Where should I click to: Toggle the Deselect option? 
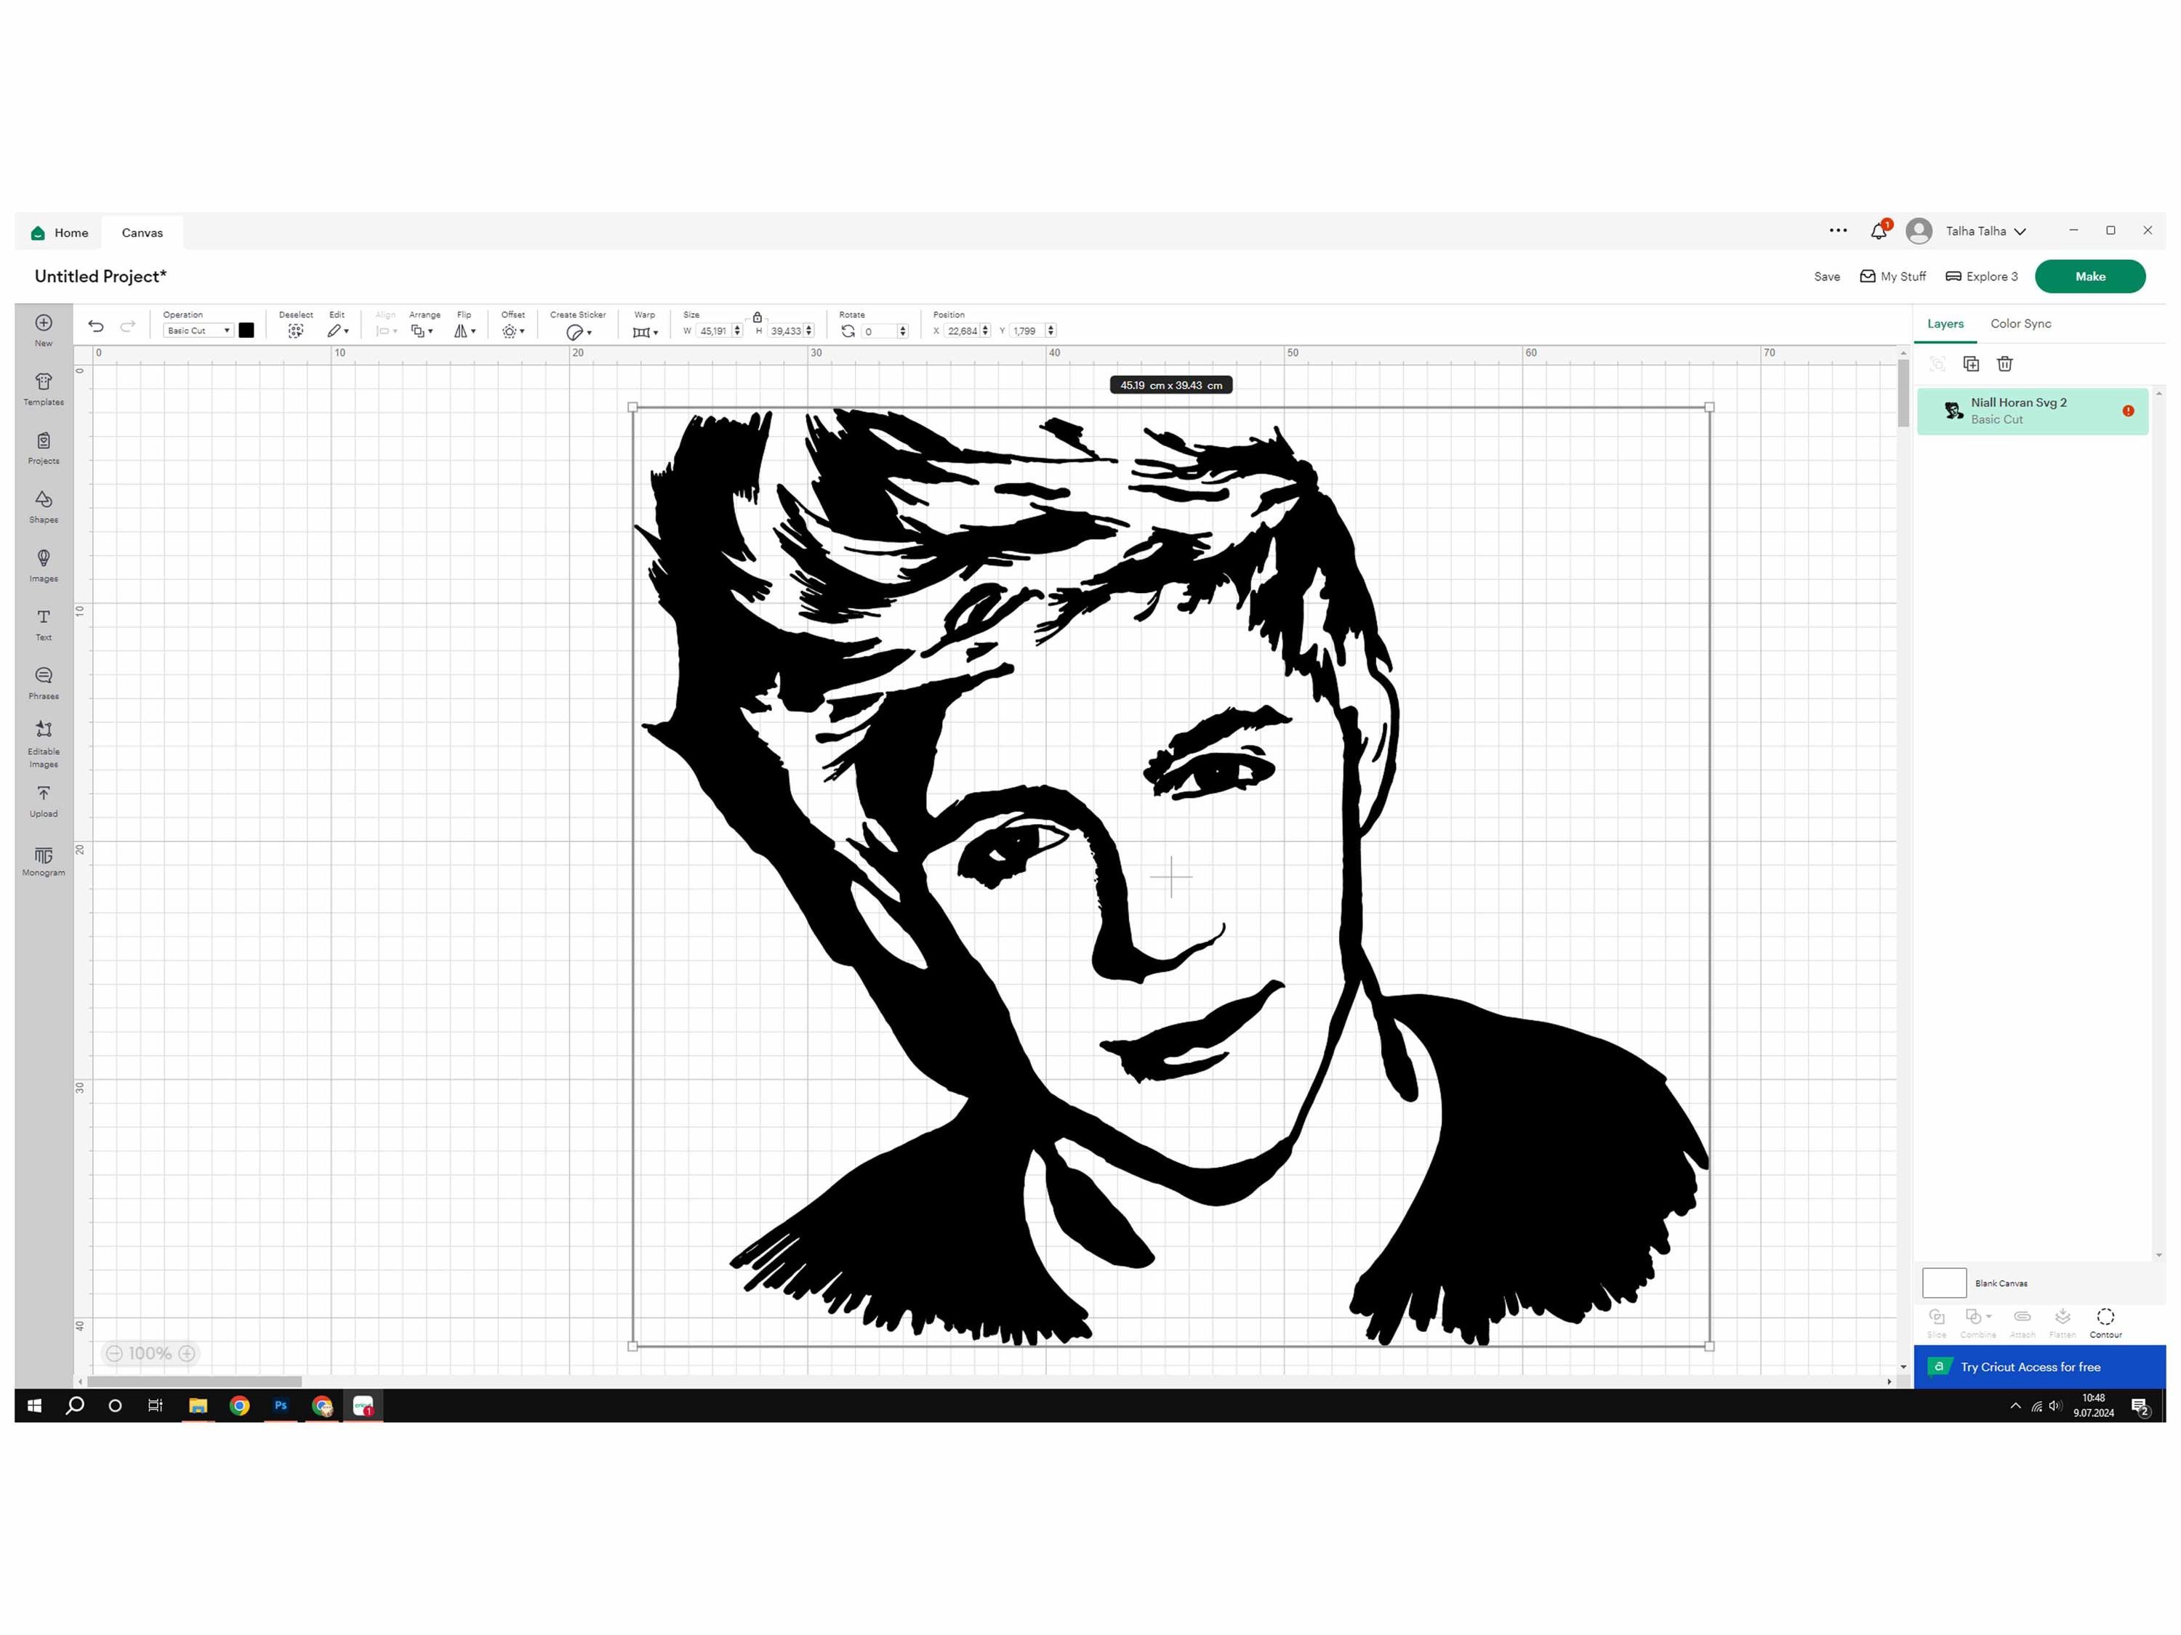[296, 330]
